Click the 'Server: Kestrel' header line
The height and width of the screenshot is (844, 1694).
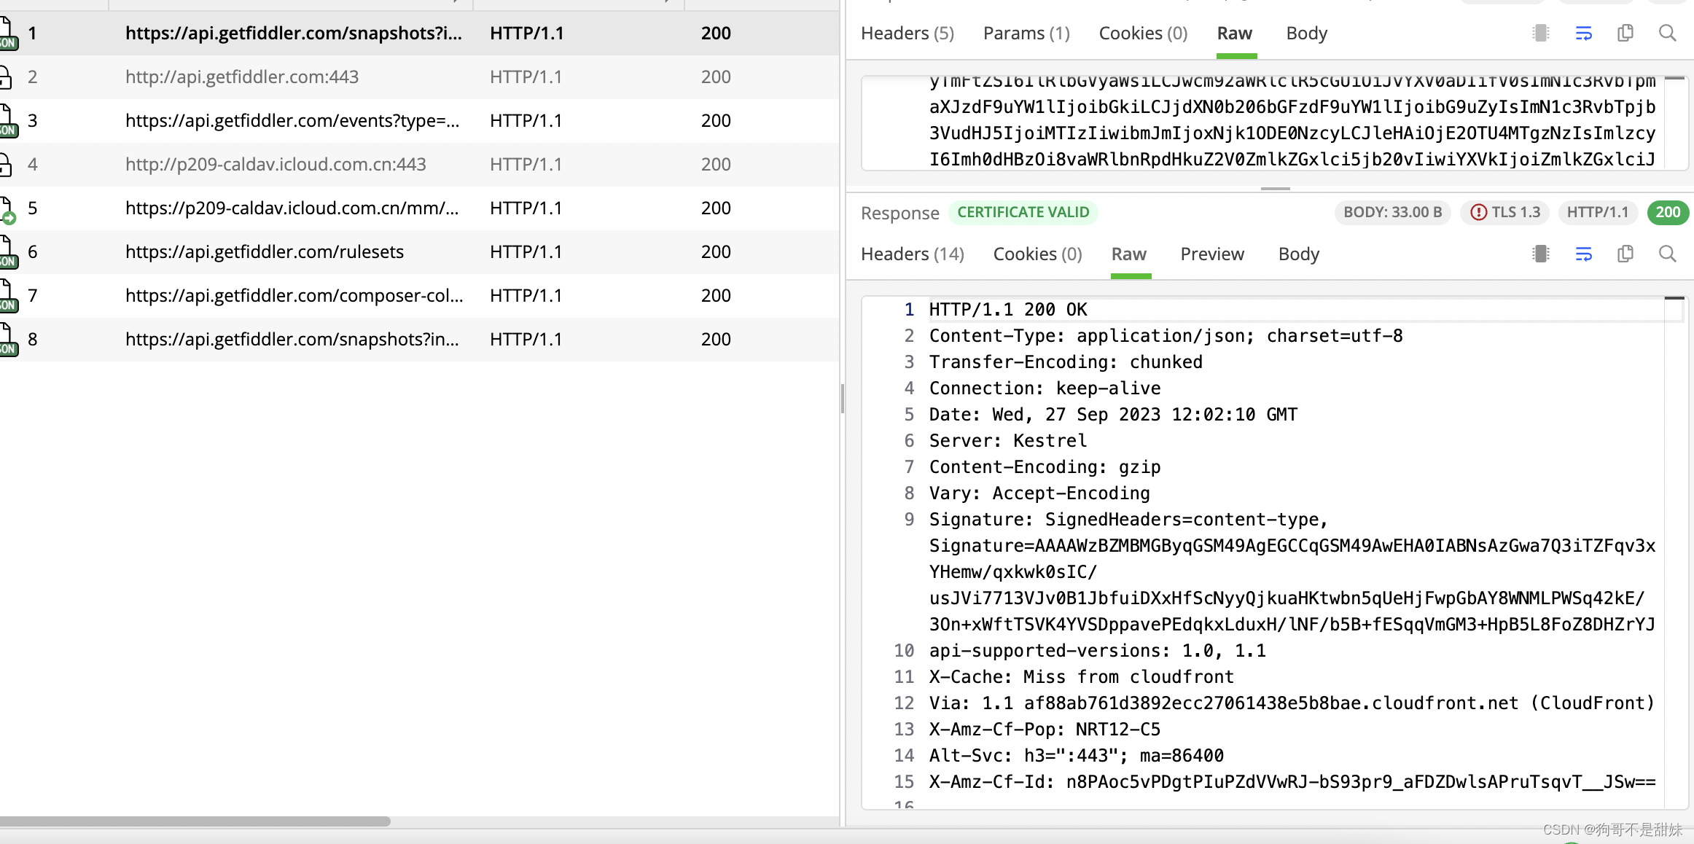[x=1008, y=441]
